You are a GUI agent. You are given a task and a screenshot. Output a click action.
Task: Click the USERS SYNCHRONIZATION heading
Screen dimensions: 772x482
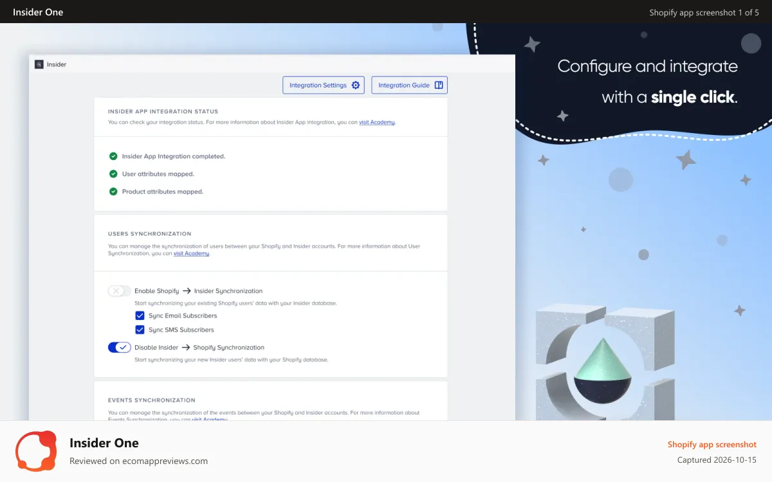[x=149, y=234]
